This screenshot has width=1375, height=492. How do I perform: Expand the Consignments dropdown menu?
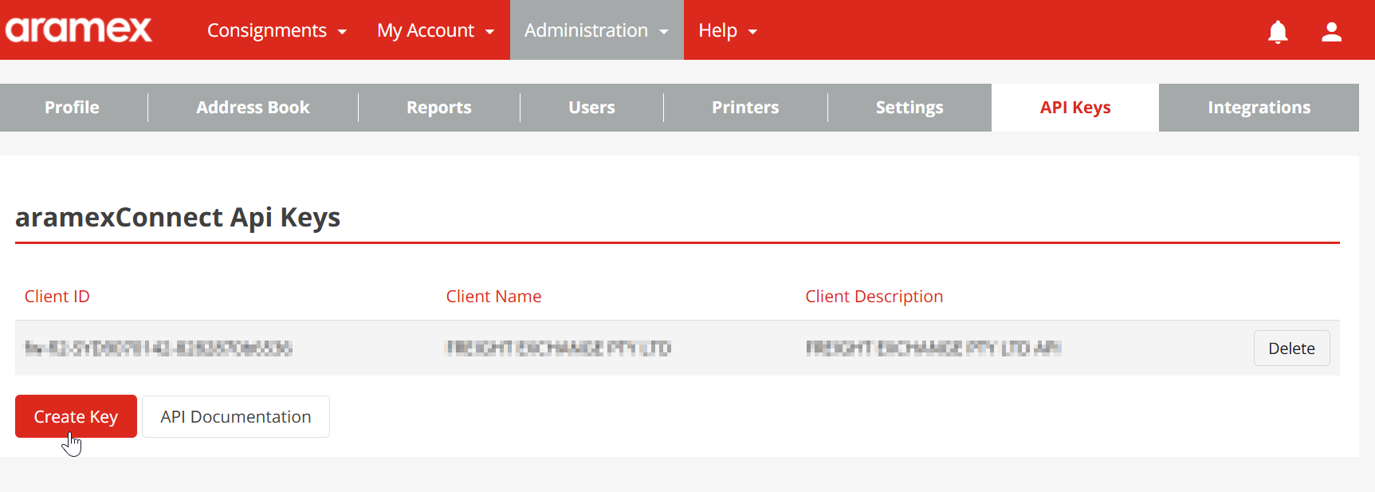[x=277, y=30]
